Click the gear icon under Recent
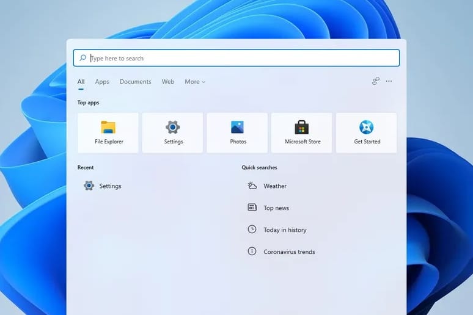The width and height of the screenshot is (473, 315). click(89, 186)
